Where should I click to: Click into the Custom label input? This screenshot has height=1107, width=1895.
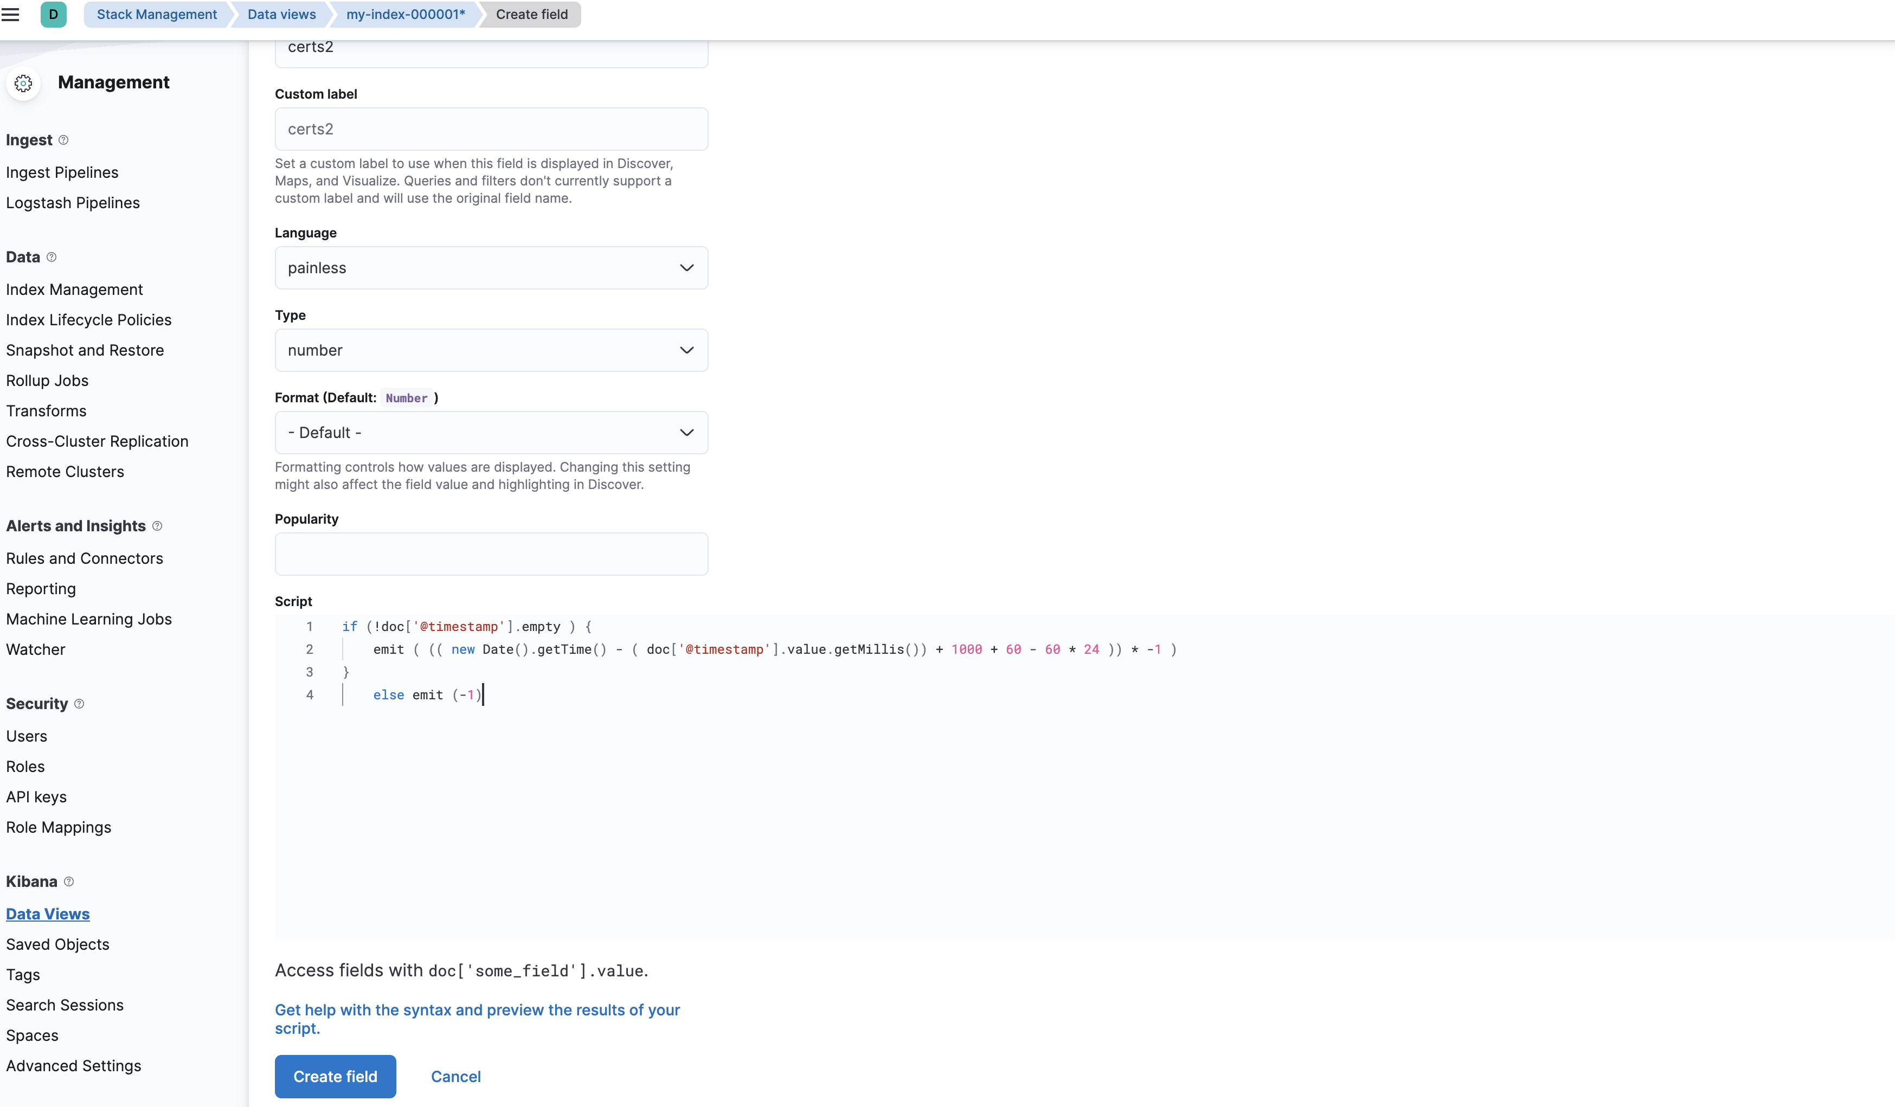pos(491,130)
